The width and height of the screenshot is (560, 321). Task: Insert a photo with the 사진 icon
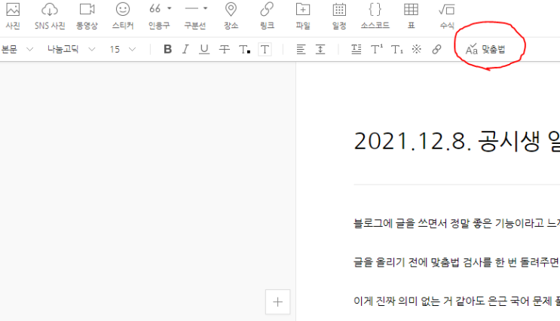click(x=13, y=15)
